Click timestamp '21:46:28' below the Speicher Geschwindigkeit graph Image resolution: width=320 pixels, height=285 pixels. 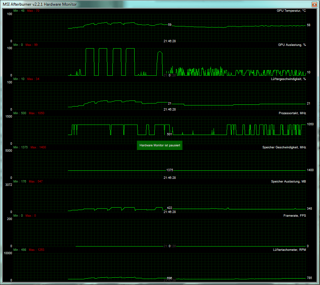tap(170, 177)
